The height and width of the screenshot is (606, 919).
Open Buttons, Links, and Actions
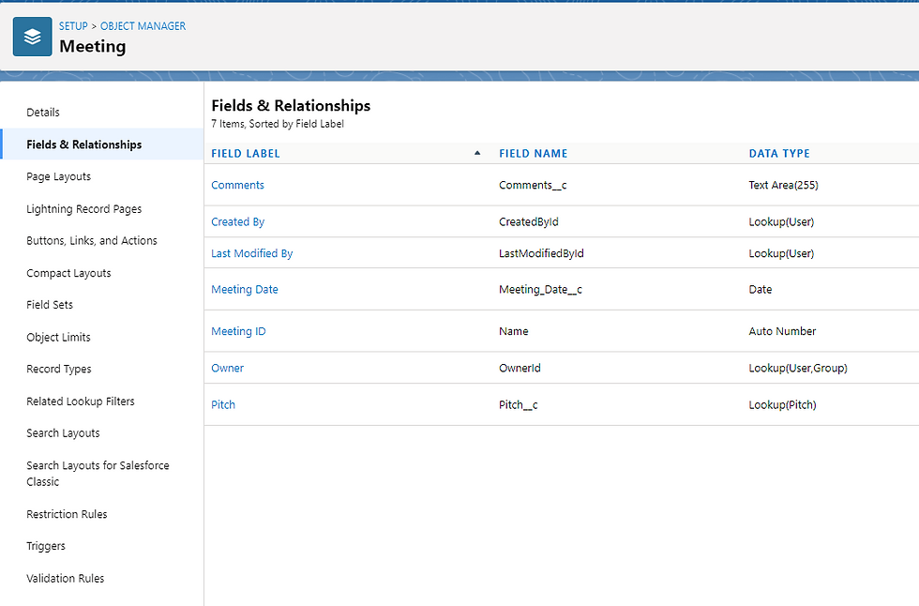(x=92, y=241)
